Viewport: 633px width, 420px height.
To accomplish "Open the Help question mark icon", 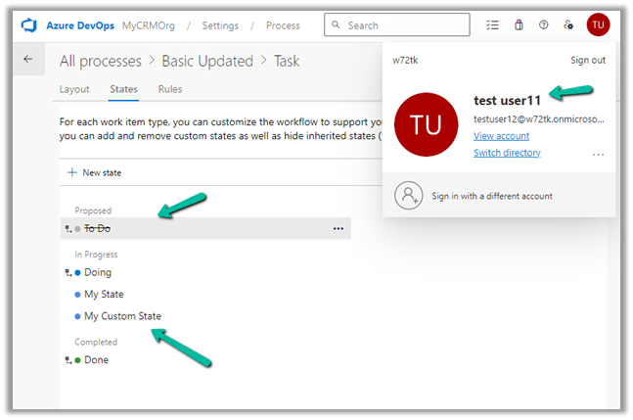I will click(x=543, y=25).
